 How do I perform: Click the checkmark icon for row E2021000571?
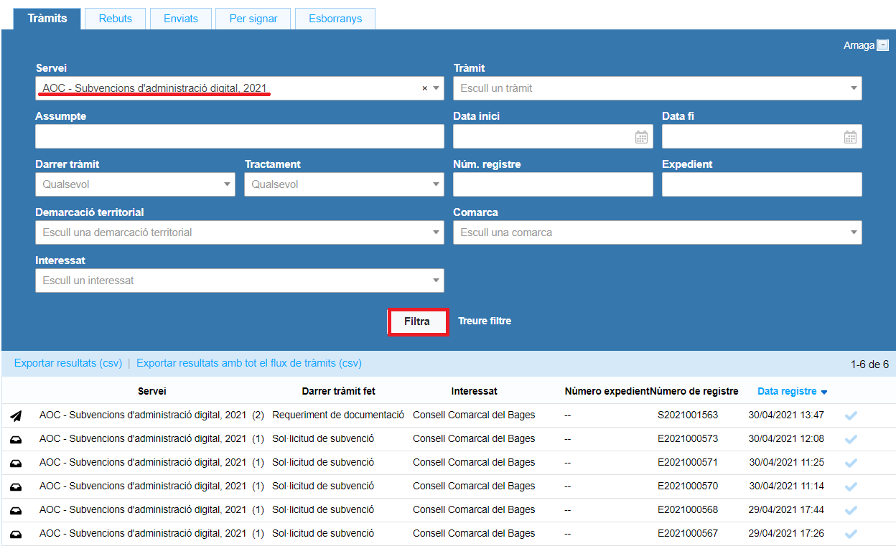click(x=851, y=463)
